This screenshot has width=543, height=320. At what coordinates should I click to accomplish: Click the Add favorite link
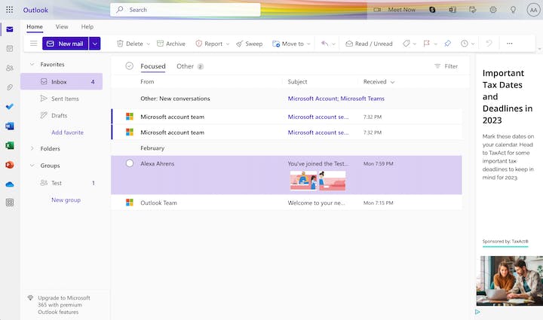[68, 133]
